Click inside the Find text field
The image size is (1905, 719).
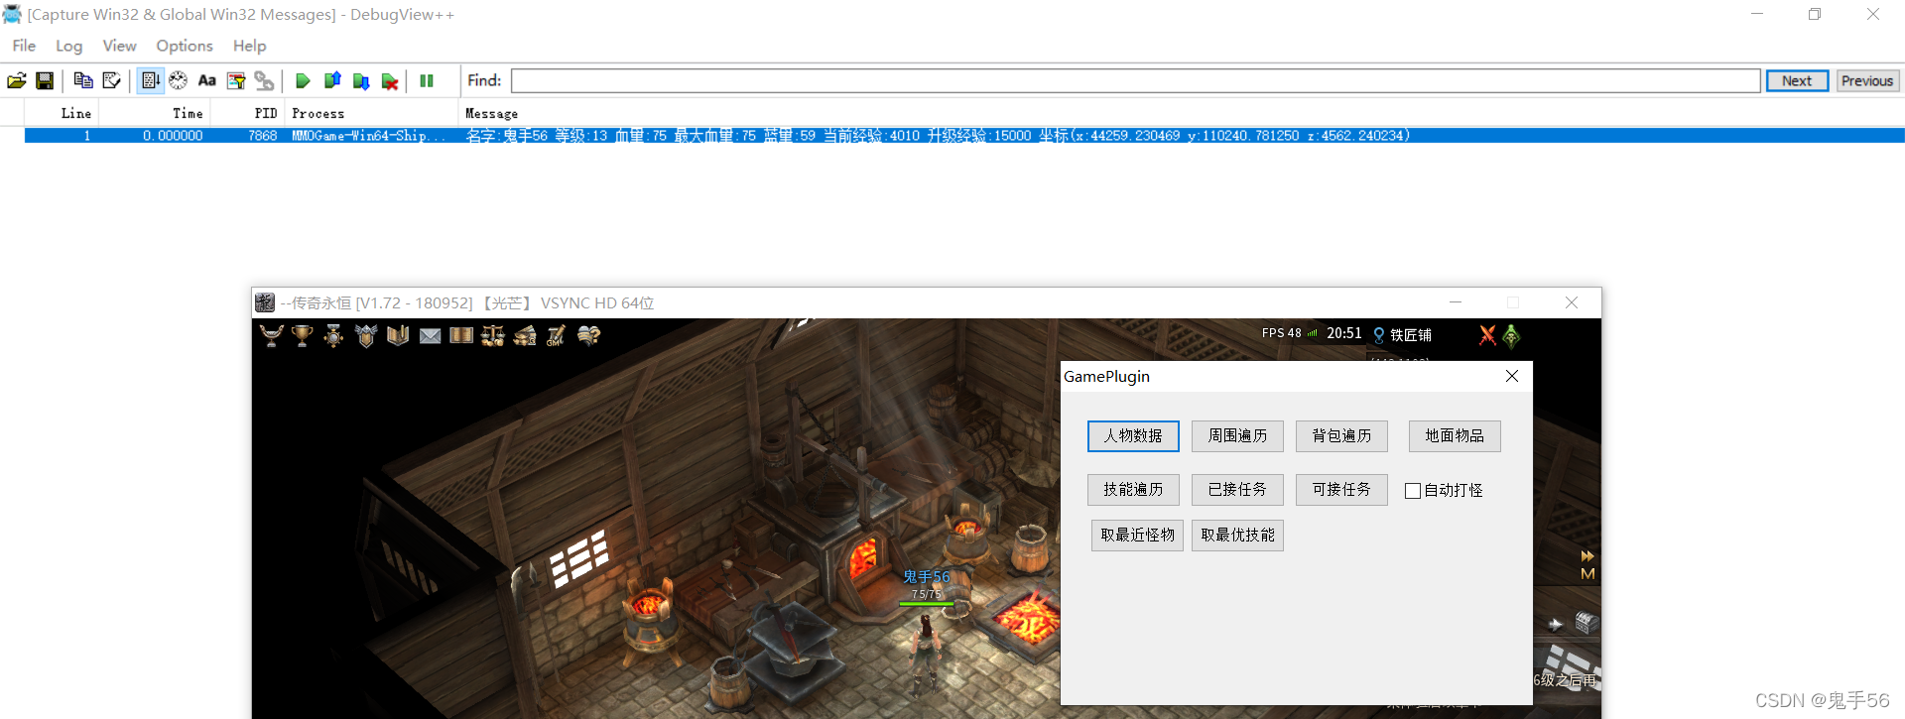click(1136, 80)
